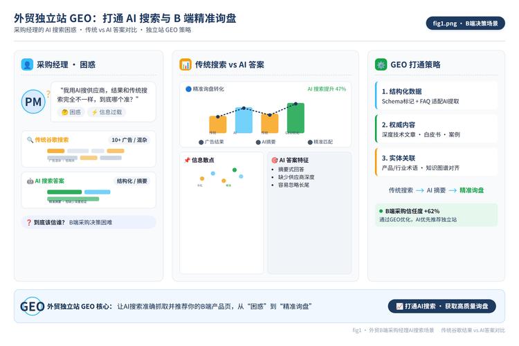Click the blue dot before 精准询盘转化
519x346 pixels.
point(188,89)
